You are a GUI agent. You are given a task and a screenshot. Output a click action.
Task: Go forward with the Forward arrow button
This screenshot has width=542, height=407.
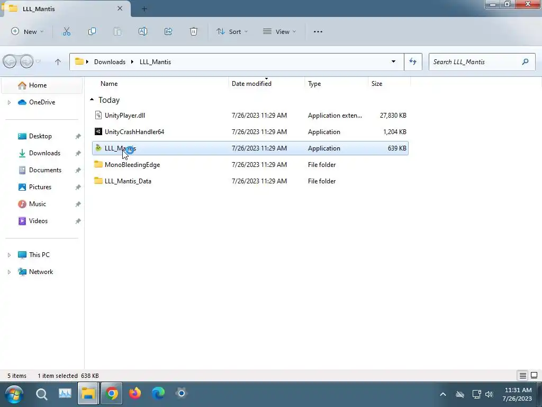point(26,62)
